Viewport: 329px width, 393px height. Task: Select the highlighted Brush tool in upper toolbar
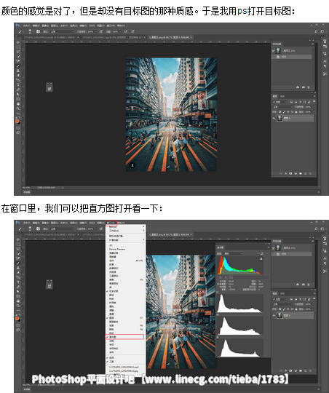(x=18, y=66)
